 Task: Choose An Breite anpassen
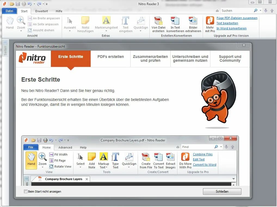(44, 18)
